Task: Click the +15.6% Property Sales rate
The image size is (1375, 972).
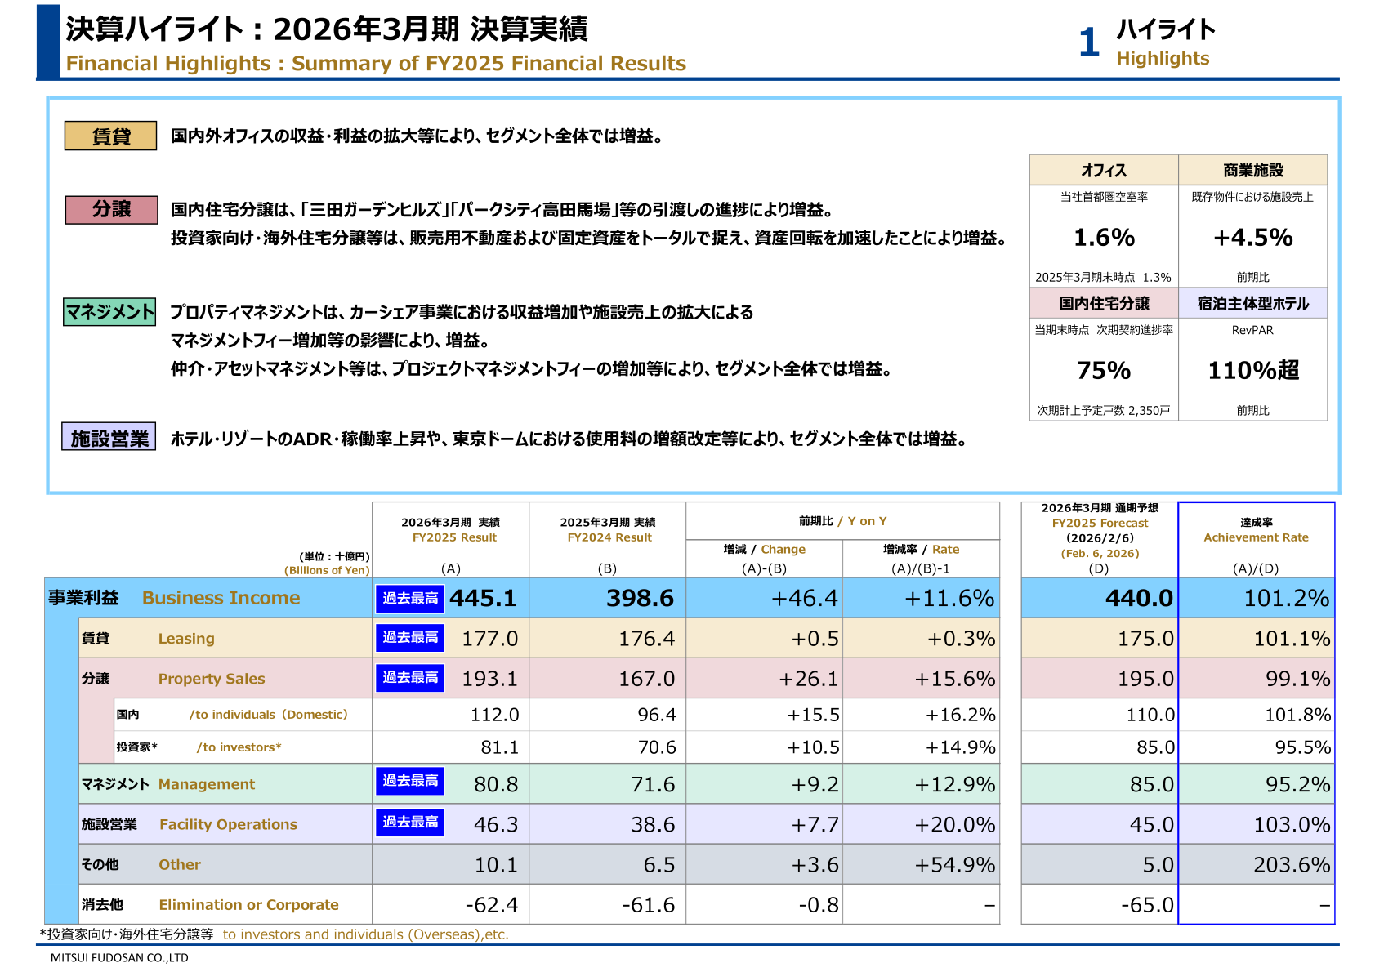Action: (x=954, y=678)
